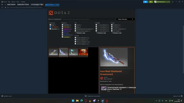The image size is (184, 103).
Task: Open the Друзья и чат button
Action: (x=178, y=96)
